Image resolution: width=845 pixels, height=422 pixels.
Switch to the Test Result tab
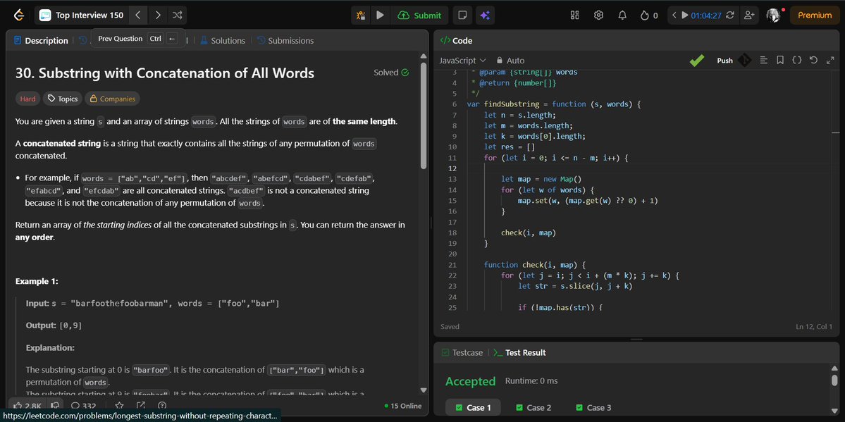coord(519,352)
